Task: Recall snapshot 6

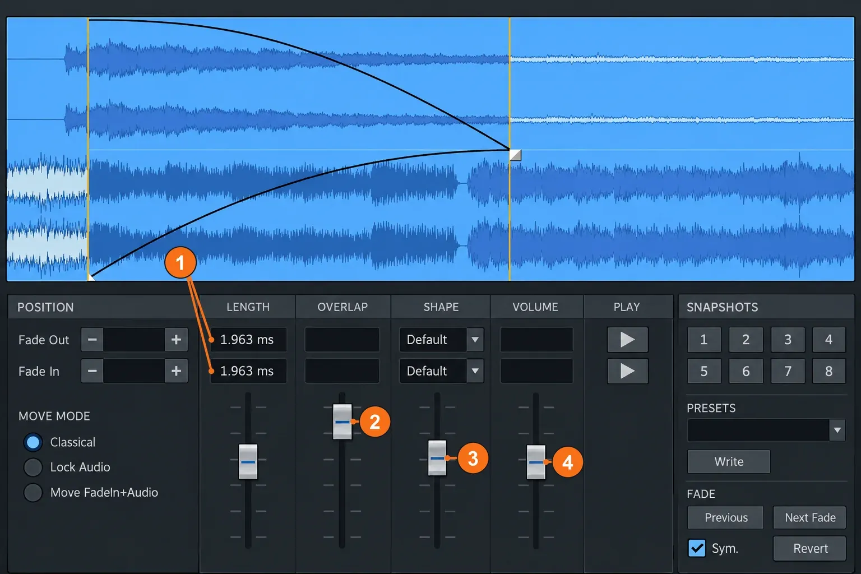Action: pos(746,371)
